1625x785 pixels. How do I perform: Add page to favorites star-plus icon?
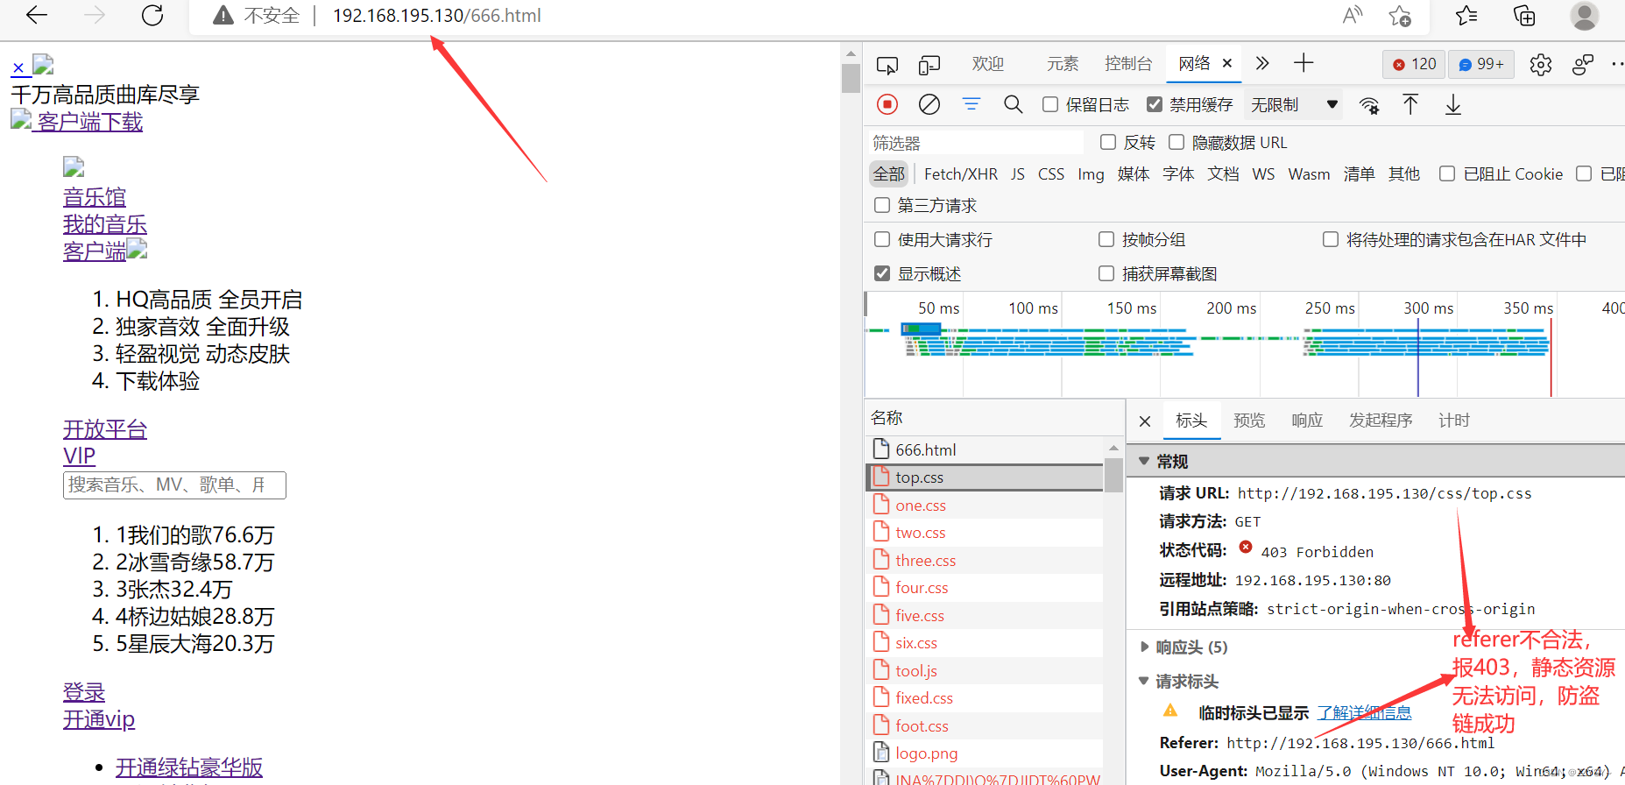tap(1400, 16)
